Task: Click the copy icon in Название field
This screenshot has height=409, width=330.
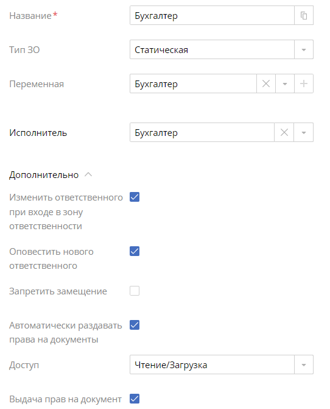Action: 304,15
